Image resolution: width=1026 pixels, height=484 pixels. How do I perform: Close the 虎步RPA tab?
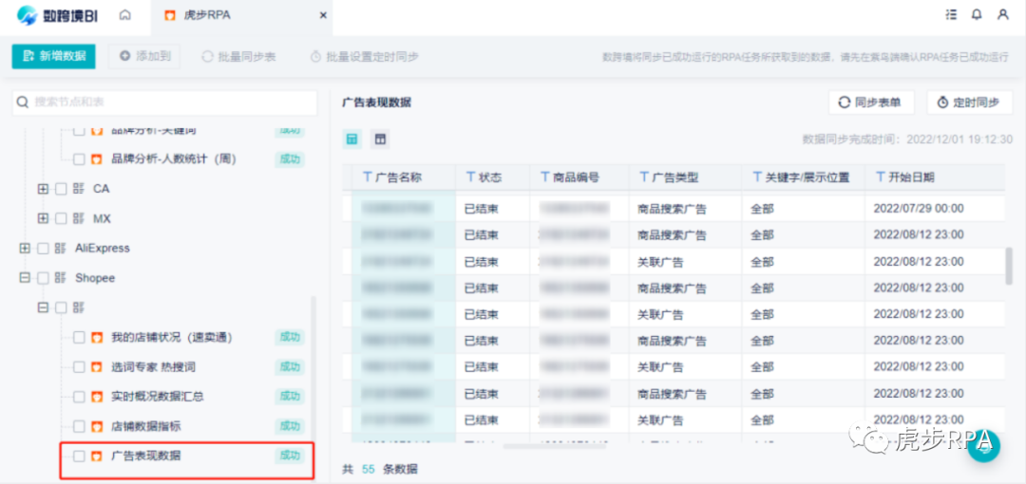click(x=323, y=16)
